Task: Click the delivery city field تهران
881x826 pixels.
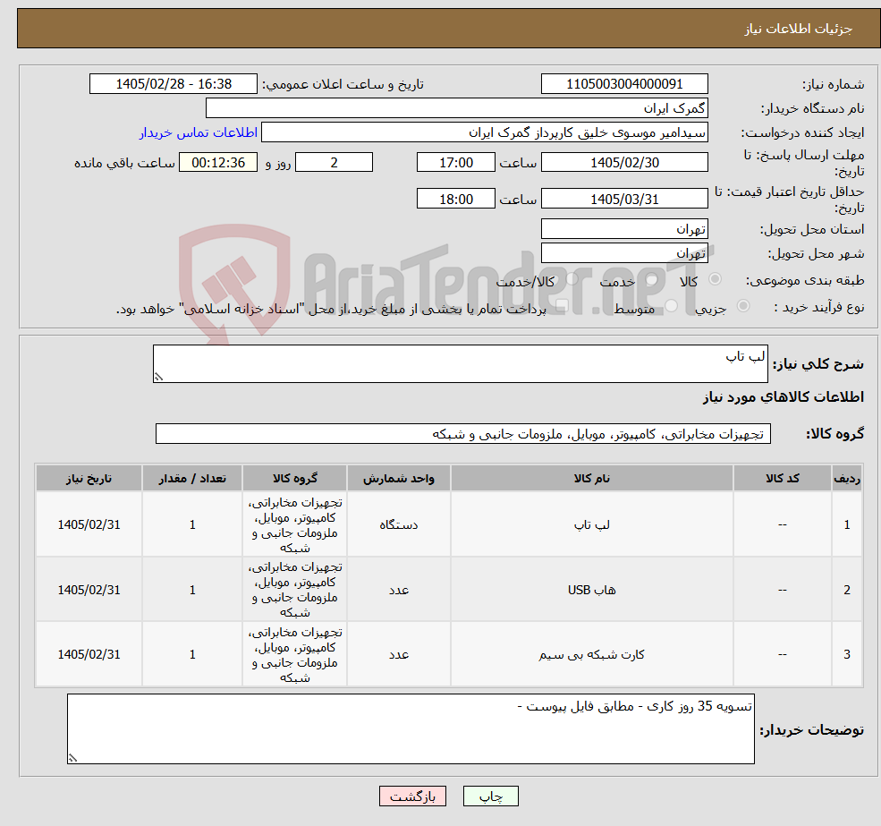Action: pyautogui.click(x=624, y=253)
